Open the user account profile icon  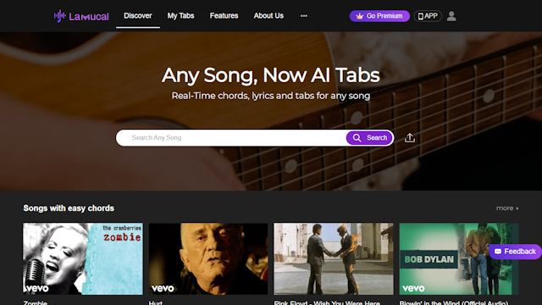point(451,16)
